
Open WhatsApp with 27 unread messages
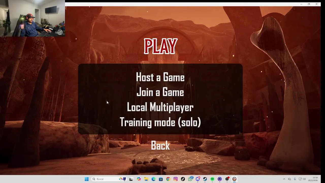coord(190,179)
